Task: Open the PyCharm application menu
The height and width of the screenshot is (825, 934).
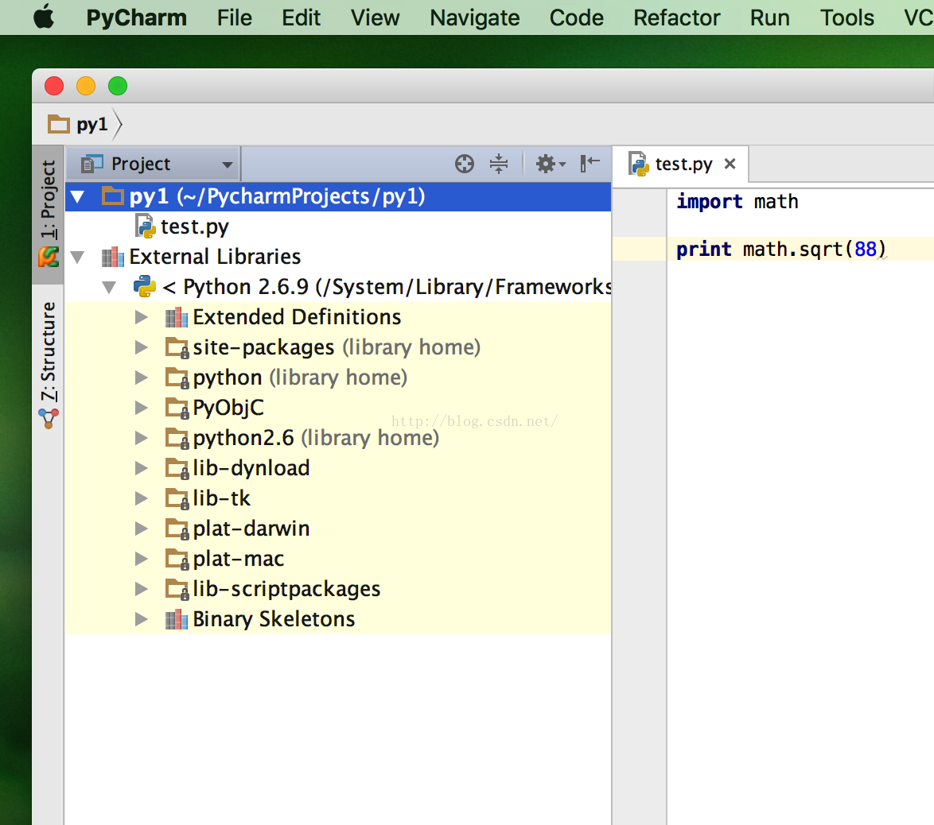Action: tap(136, 17)
